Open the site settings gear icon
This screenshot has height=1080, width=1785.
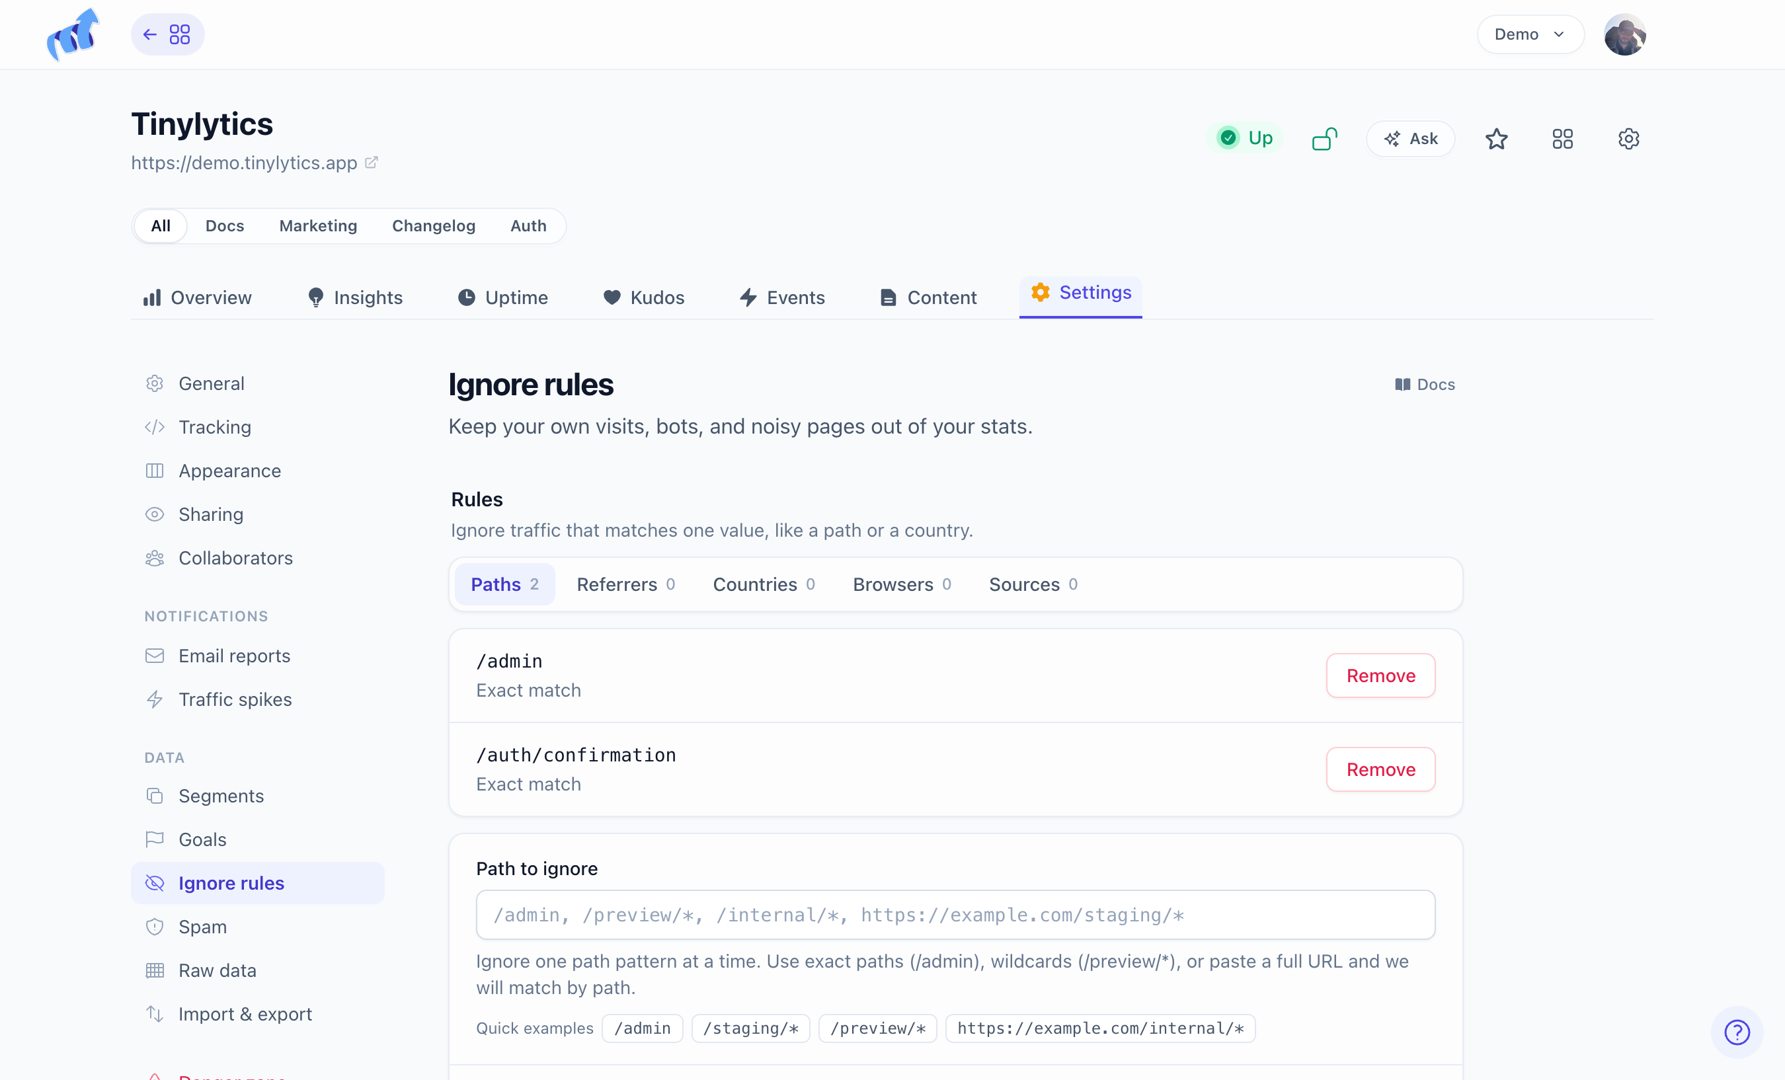(x=1628, y=138)
